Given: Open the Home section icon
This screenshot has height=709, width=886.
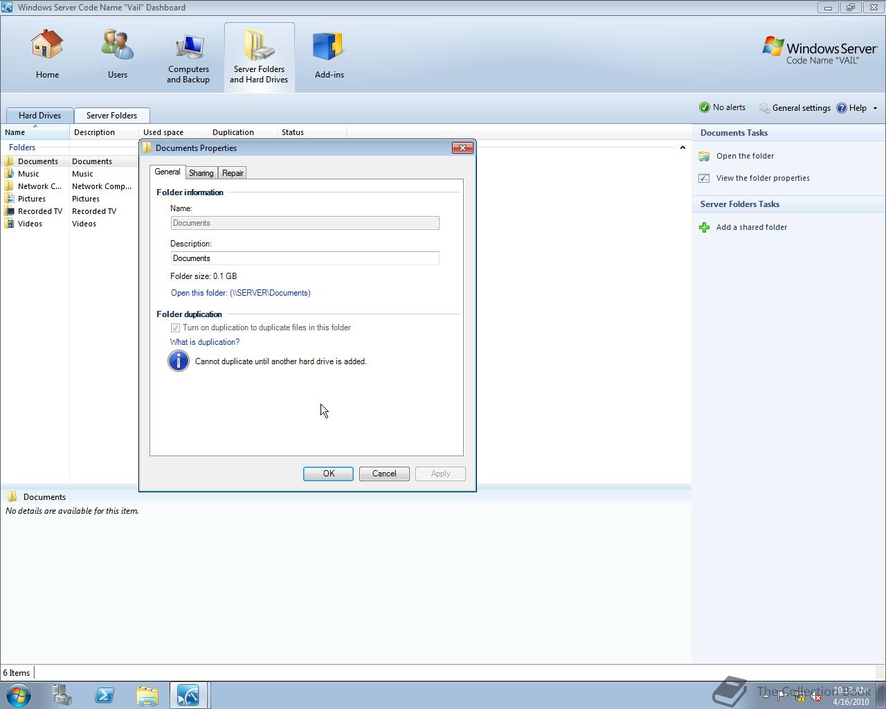Looking at the screenshot, I should 47,44.
